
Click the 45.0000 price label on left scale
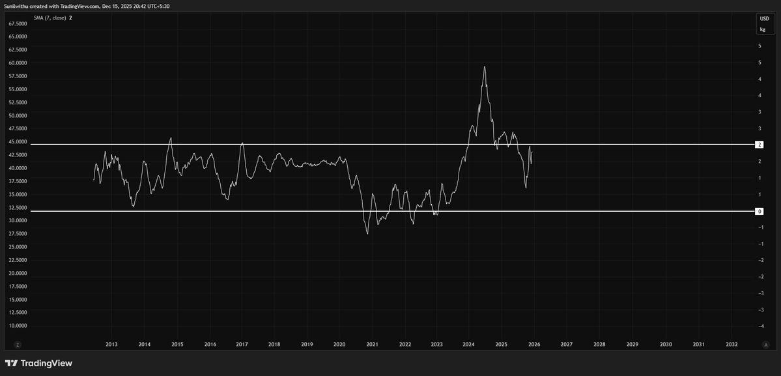[x=18, y=142]
